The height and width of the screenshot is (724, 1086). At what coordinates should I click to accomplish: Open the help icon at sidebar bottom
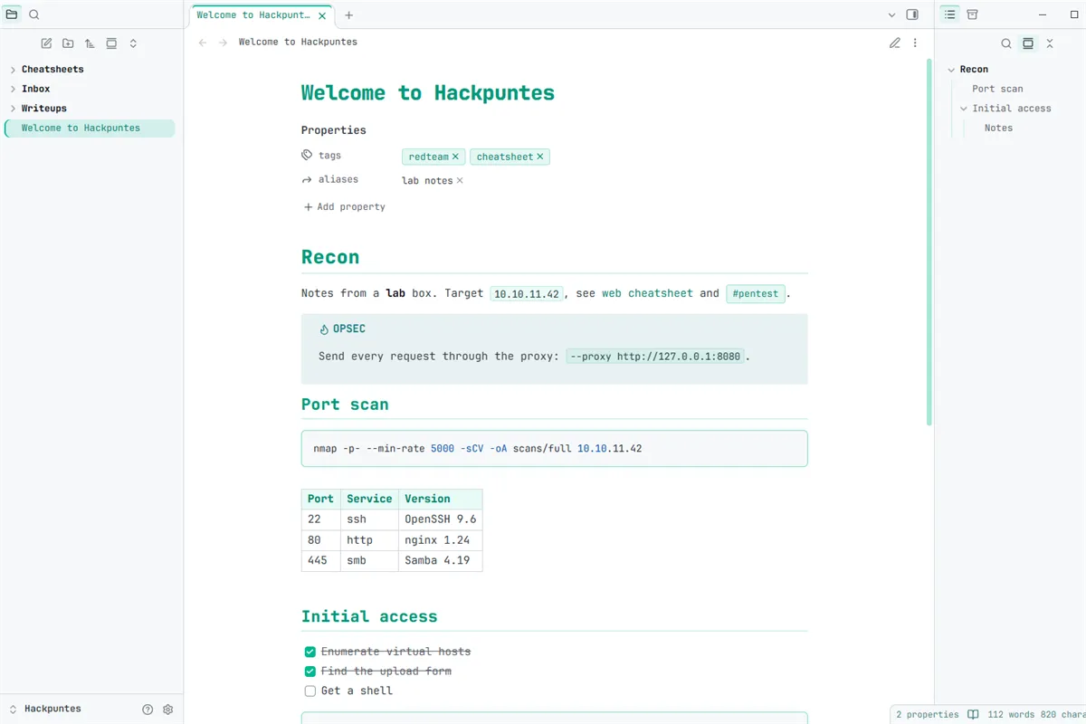point(148,710)
